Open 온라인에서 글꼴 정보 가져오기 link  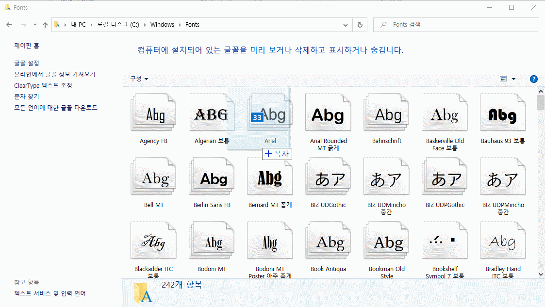54,74
